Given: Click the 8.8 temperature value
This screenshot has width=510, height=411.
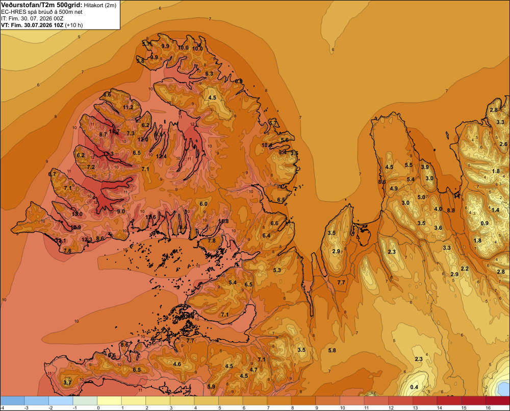Looking at the screenshot, I should [451, 211].
